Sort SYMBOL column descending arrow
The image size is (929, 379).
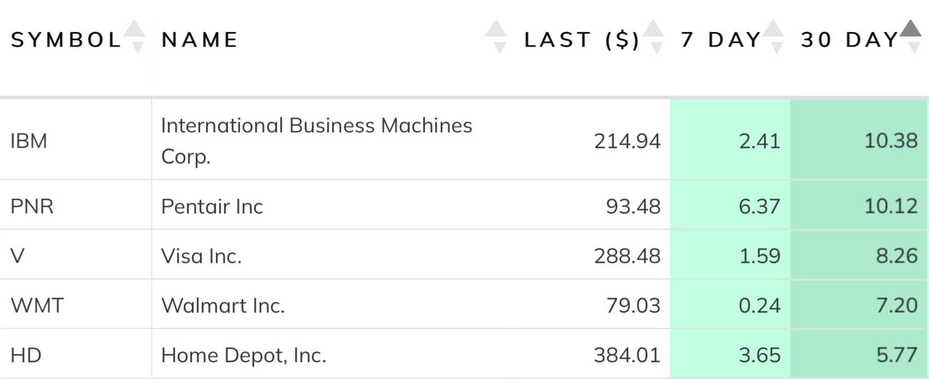138,47
